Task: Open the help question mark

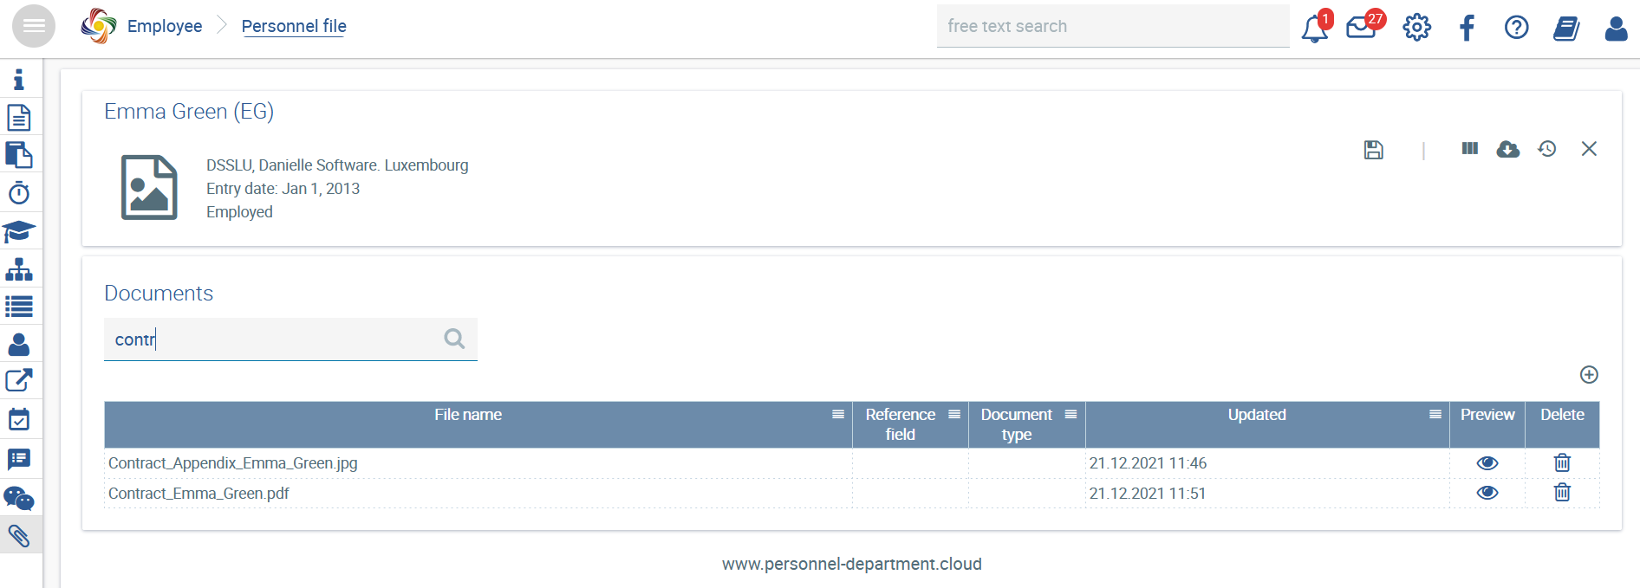Action: click(x=1516, y=28)
